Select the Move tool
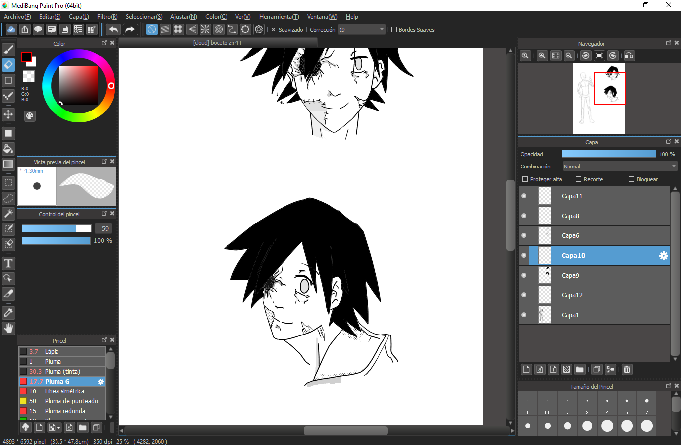Viewport: 682px width, 446px height. click(8, 114)
